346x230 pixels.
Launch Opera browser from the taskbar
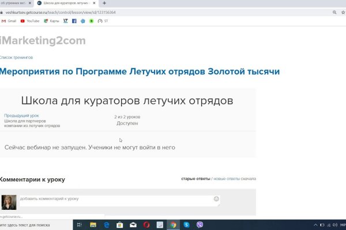point(146,225)
